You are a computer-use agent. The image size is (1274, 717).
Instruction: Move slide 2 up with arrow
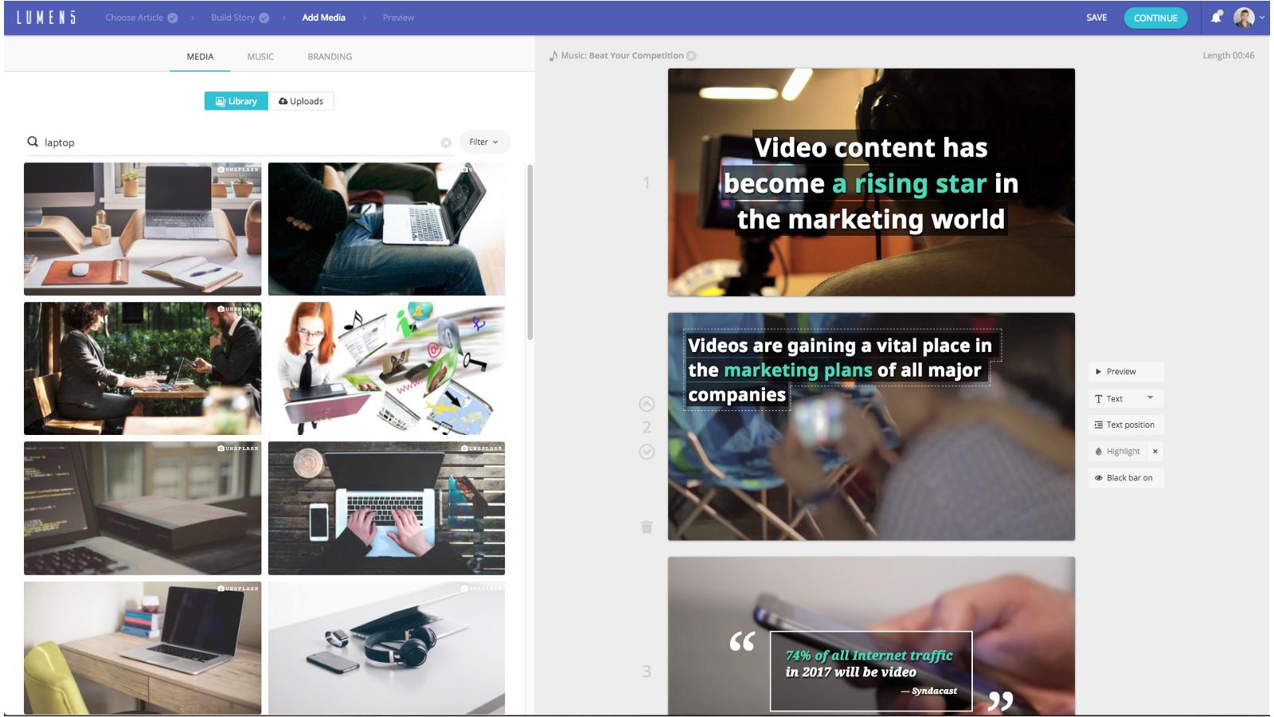(x=647, y=404)
